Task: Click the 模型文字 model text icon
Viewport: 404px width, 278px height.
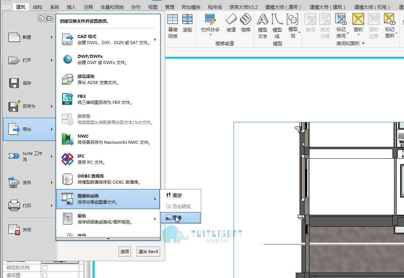Action: (x=263, y=20)
